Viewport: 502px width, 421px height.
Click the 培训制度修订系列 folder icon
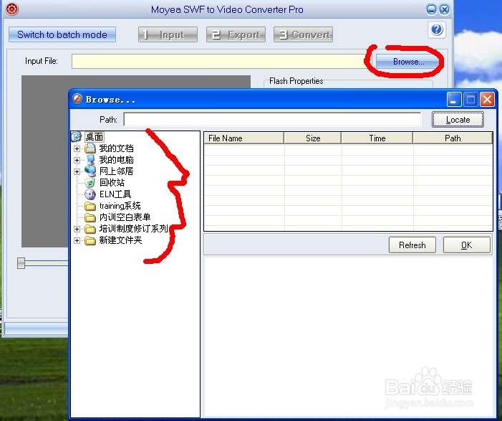(x=90, y=229)
